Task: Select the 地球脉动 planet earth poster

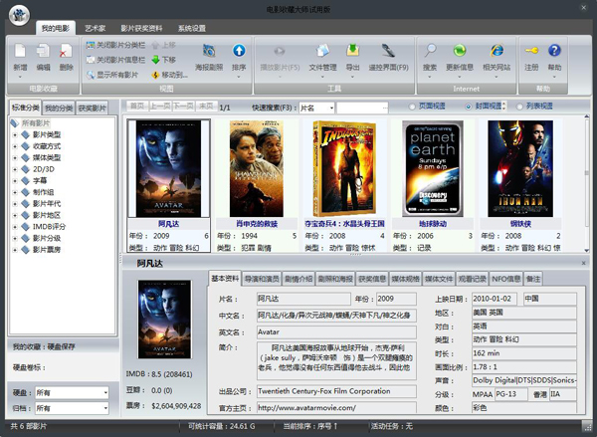Action: [433, 169]
